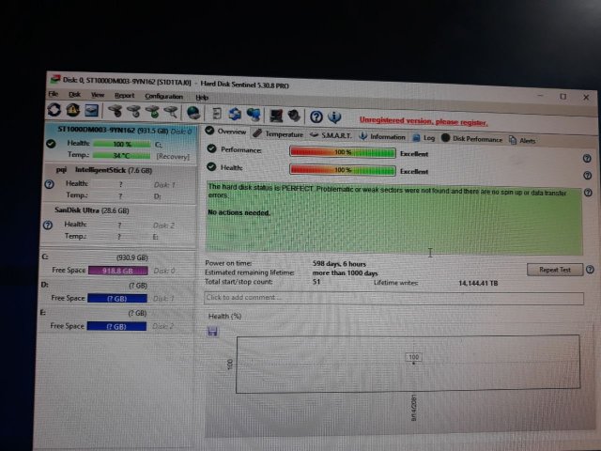
Task: Click the 'Unregistered version, please register' link
Action: (x=423, y=122)
